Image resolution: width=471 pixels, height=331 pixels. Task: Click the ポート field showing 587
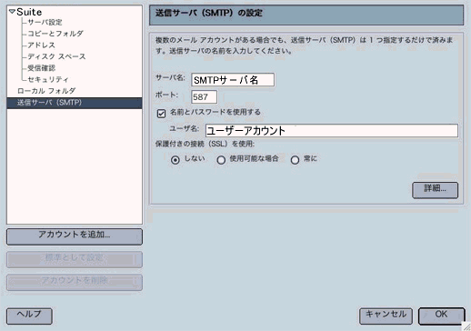205,97
